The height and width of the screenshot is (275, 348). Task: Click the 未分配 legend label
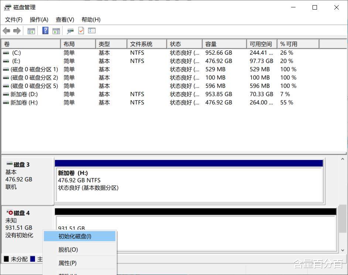click(x=19, y=259)
